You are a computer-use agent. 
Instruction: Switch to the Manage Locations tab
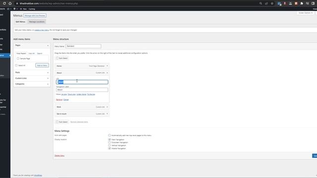pyautogui.click(x=37, y=22)
